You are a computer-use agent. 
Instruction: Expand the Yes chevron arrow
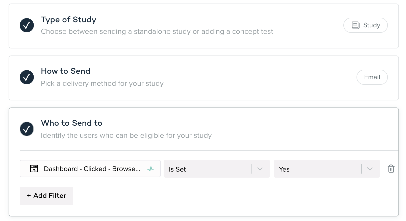click(370, 169)
